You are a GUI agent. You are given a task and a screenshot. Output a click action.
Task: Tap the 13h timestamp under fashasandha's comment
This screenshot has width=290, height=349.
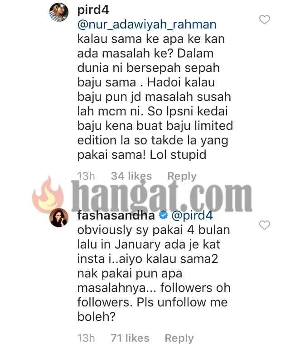86,338
